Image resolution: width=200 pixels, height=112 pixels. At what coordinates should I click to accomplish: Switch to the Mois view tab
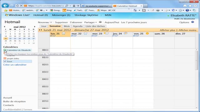click(67, 26)
